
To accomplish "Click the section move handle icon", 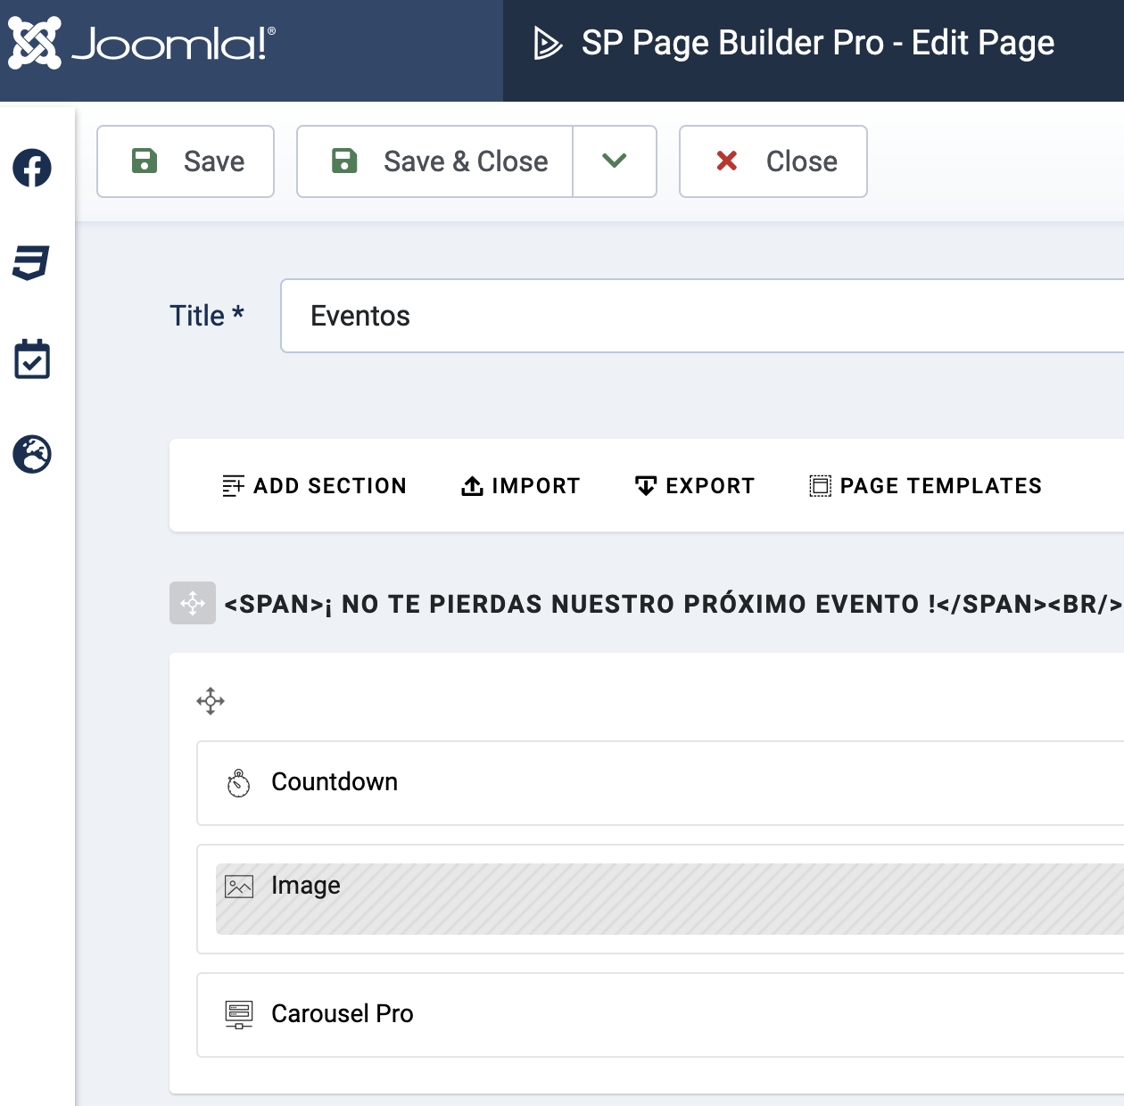I will pyautogui.click(x=193, y=603).
